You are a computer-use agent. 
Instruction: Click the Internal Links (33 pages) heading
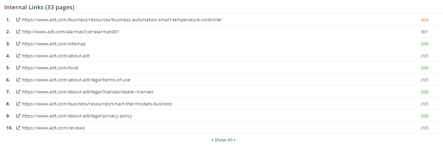[x=39, y=7]
